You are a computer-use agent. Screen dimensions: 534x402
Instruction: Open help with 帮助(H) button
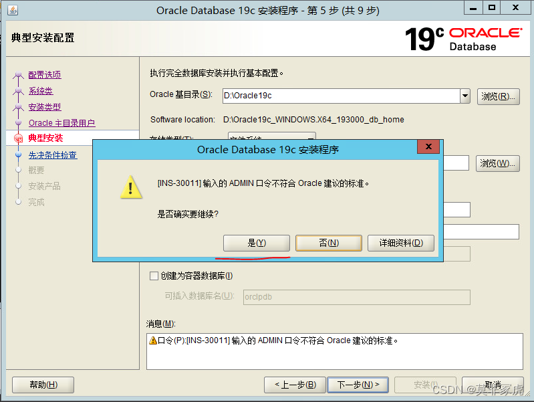[43, 385]
